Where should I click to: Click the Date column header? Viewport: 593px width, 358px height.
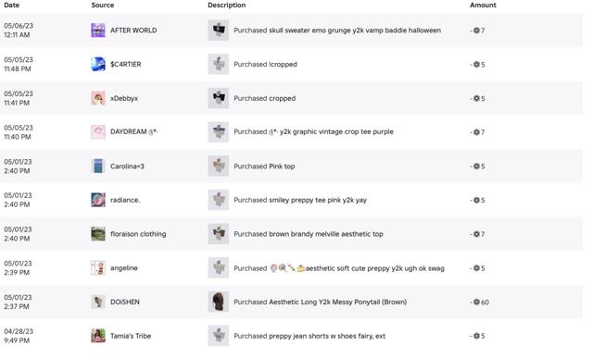pyautogui.click(x=12, y=5)
